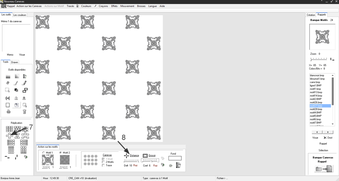Open the Effets menu

click(114, 6)
